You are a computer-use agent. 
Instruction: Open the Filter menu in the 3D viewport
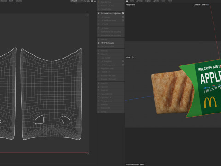tap(163, 1)
